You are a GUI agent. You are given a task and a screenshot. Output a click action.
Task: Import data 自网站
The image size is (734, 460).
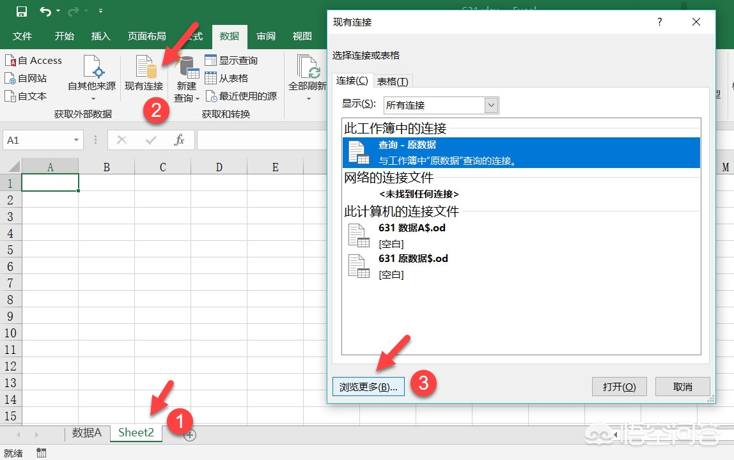click(x=26, y=78)
